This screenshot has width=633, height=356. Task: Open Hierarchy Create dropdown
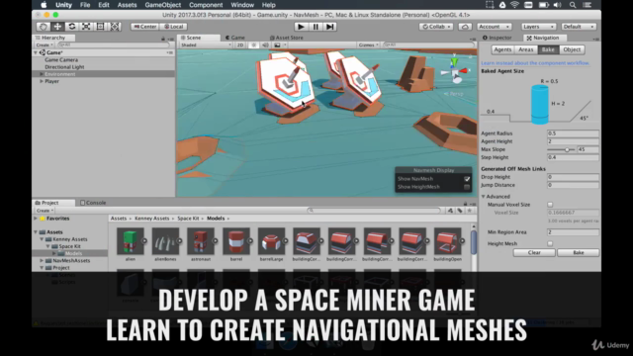(45, 44)
